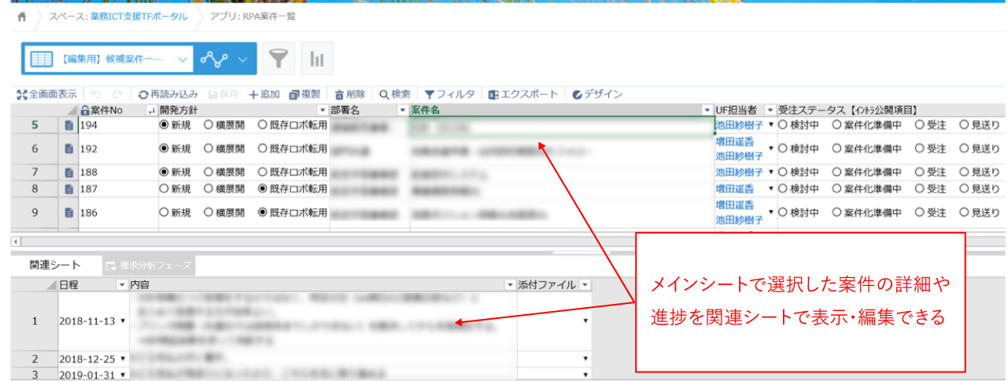Open 部署名 column filter dropdown arrow
Viewport: 1008px width, 381px height.
pos(403,109)
